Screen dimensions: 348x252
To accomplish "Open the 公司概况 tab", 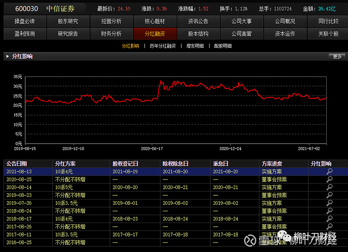I will click(x=285, y=21).
